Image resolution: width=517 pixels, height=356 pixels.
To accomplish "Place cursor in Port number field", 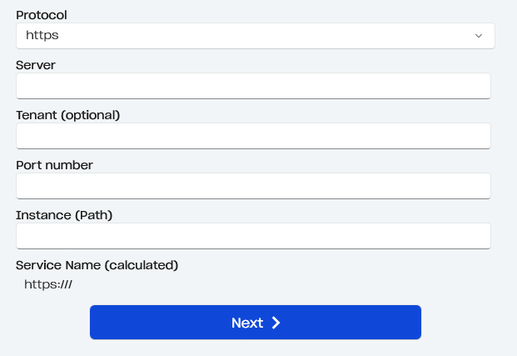I will coord(253,186).
